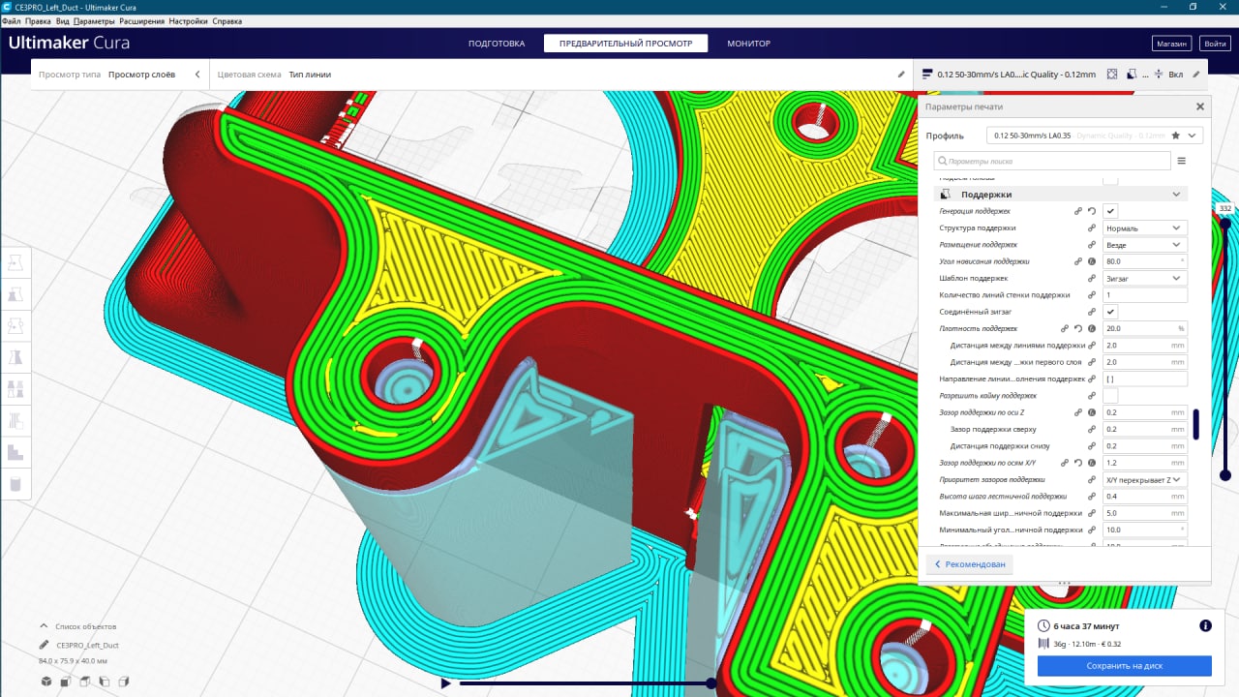Open settings visibility hamburger menu

1182,161
